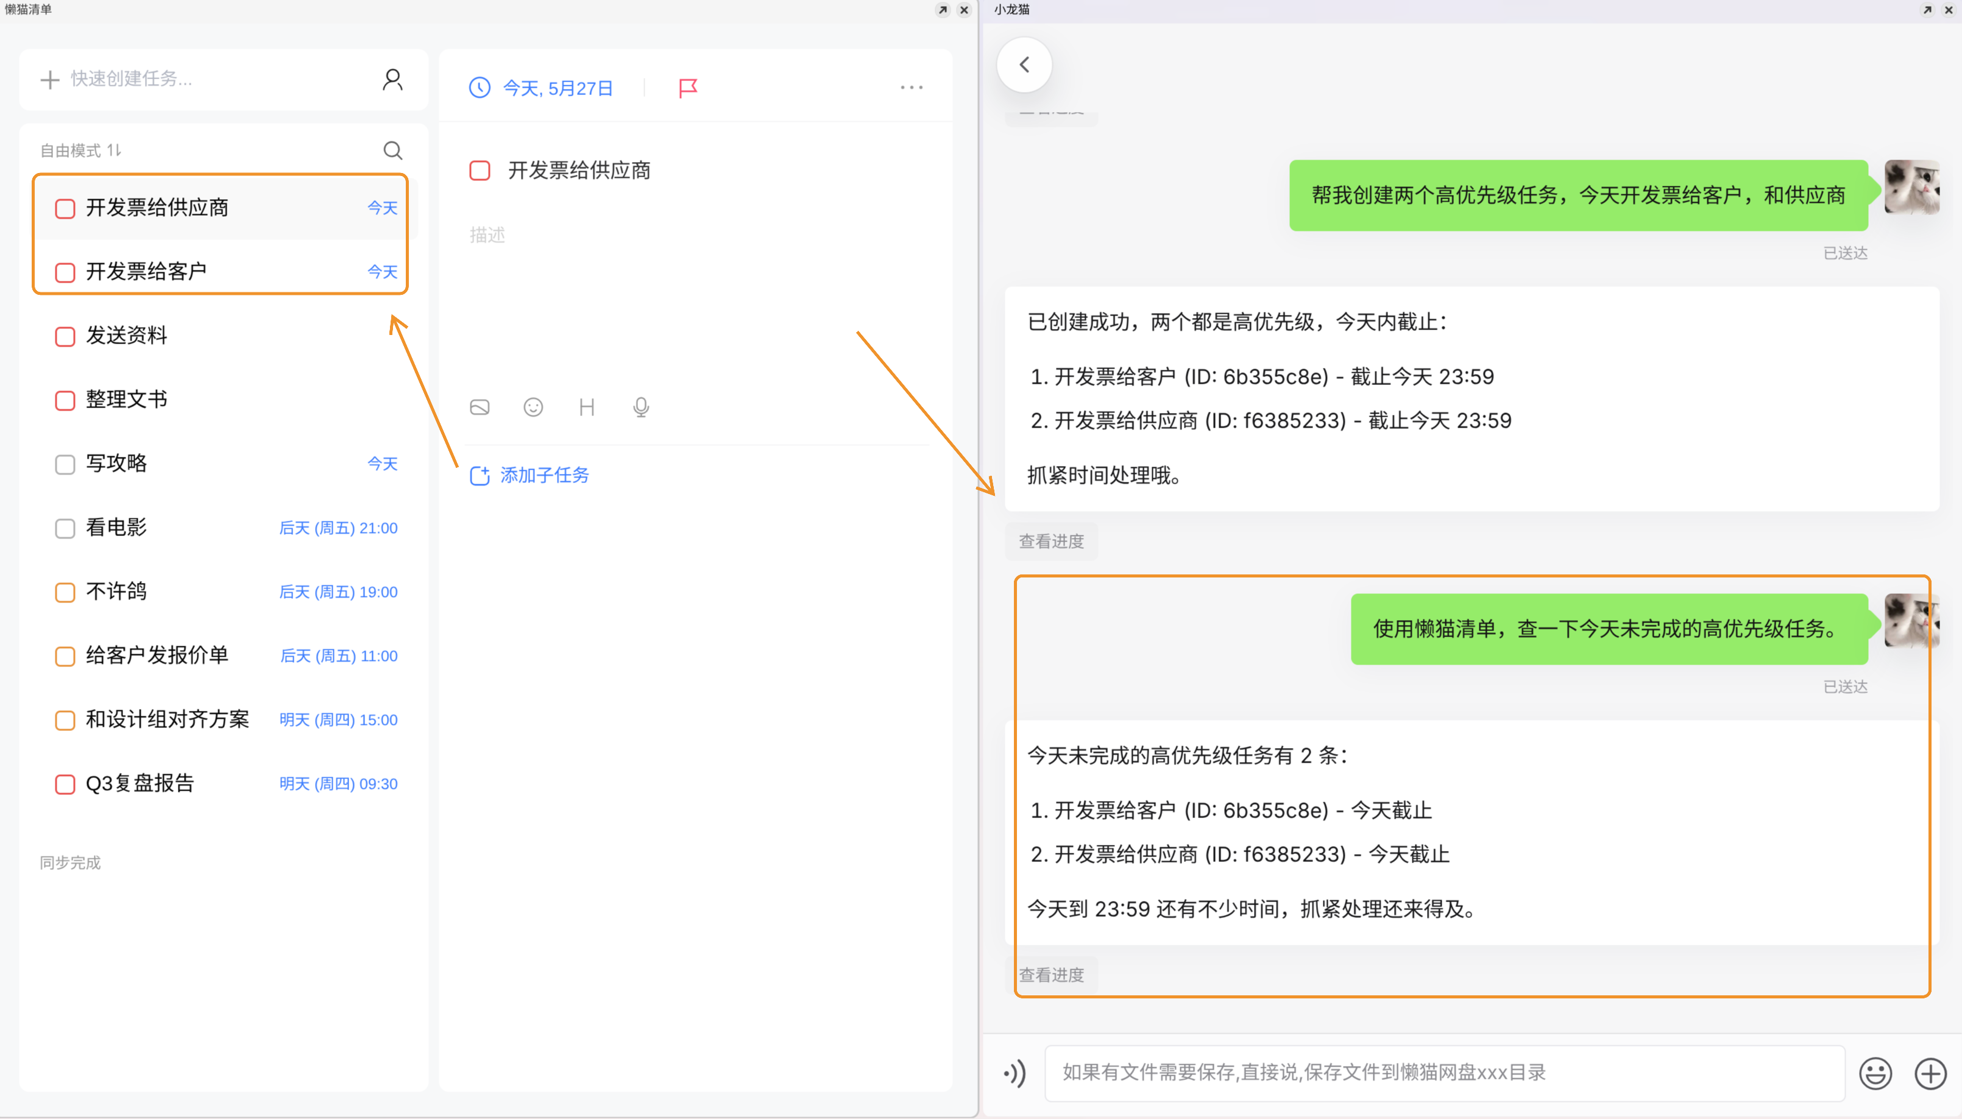Screen dimensions: 1962x1119
Task: Complete the 不许鸽 task
Action: (65, 591)
